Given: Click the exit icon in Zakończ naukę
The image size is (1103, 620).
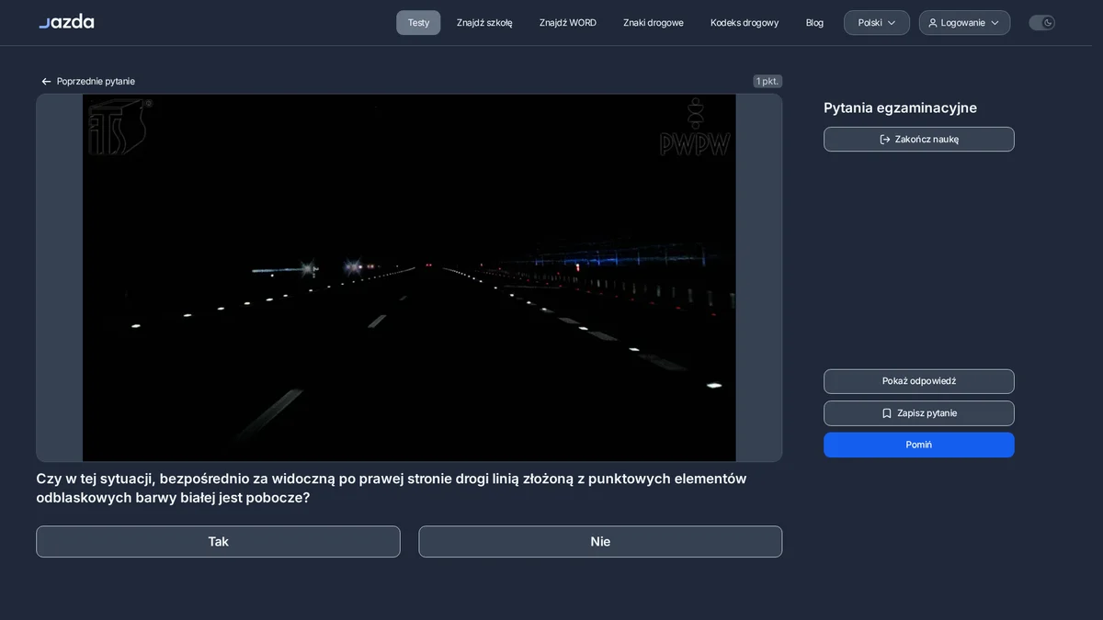Looking at the screenshot, I should 885,140.
